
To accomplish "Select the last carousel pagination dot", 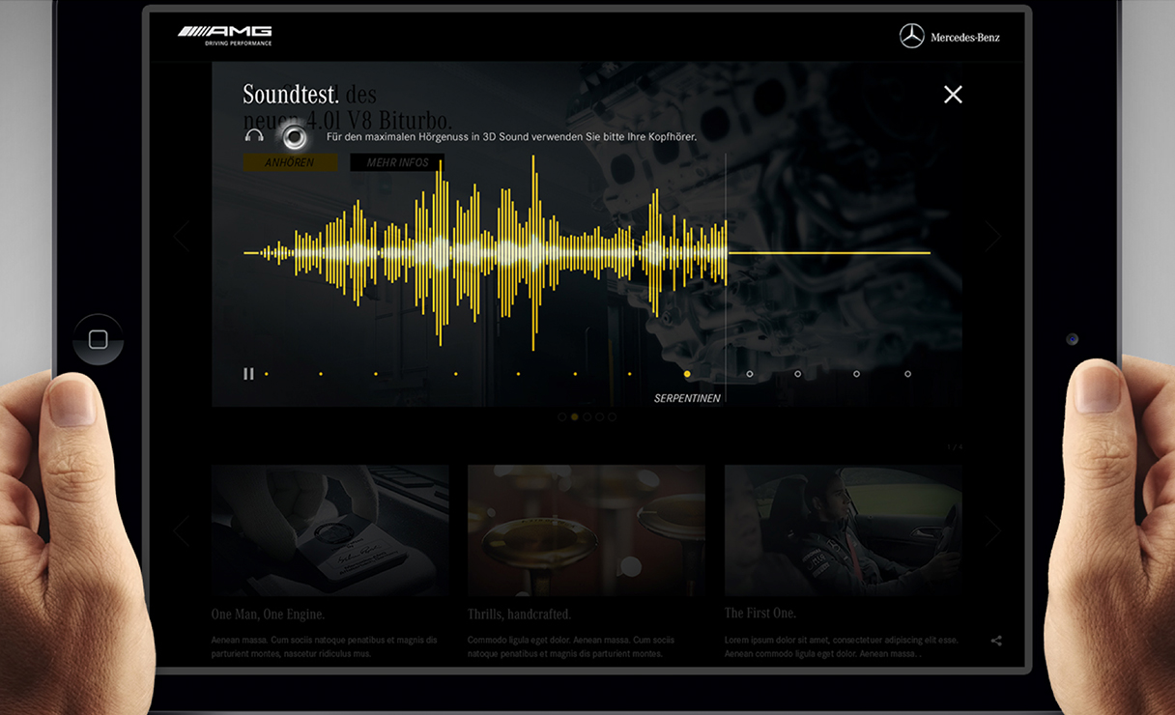I will tap(613, 417).
